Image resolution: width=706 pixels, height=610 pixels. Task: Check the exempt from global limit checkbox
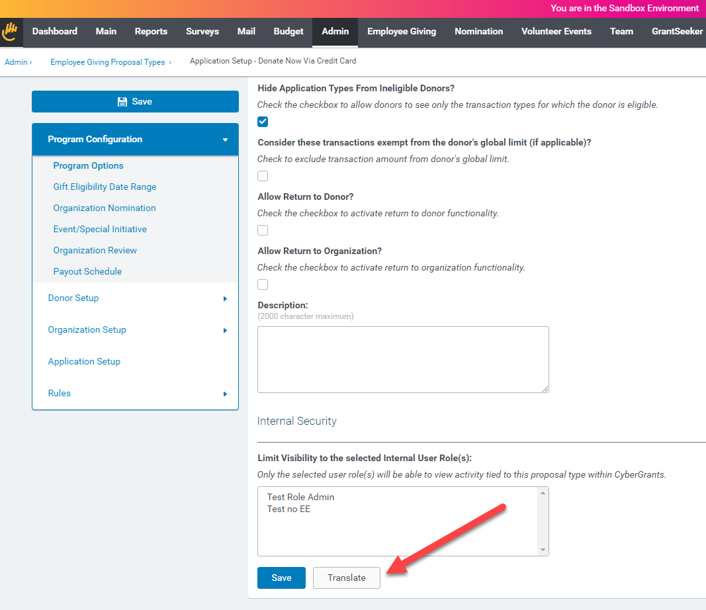263,176
